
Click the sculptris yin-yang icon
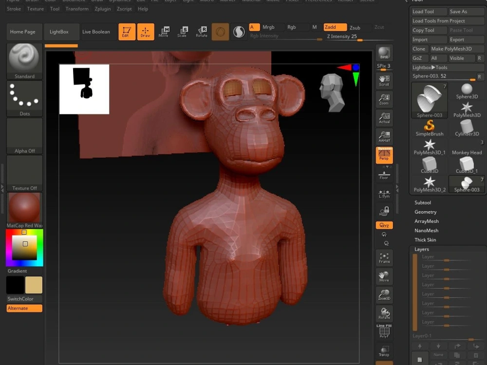click(x=239, y=32)
